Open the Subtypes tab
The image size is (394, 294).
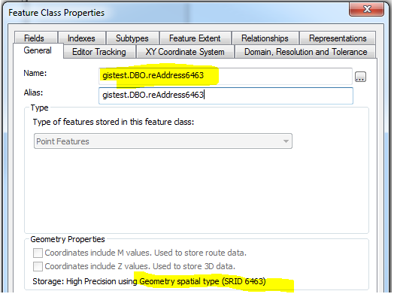[x=132, y=38]
